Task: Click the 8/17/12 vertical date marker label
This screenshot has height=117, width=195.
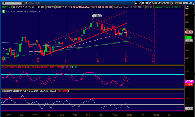Action: click(x=66, y=58)
